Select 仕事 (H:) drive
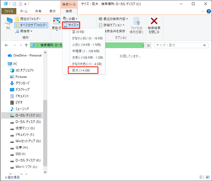This screenshot has width=212, height=181. point(19,148)
